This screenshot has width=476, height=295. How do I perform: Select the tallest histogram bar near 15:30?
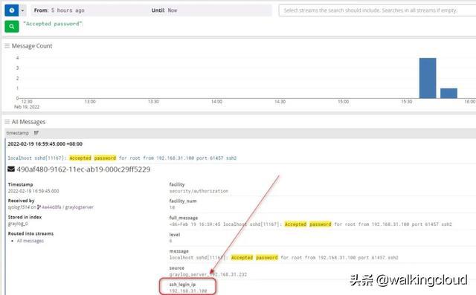click(428, 78)
